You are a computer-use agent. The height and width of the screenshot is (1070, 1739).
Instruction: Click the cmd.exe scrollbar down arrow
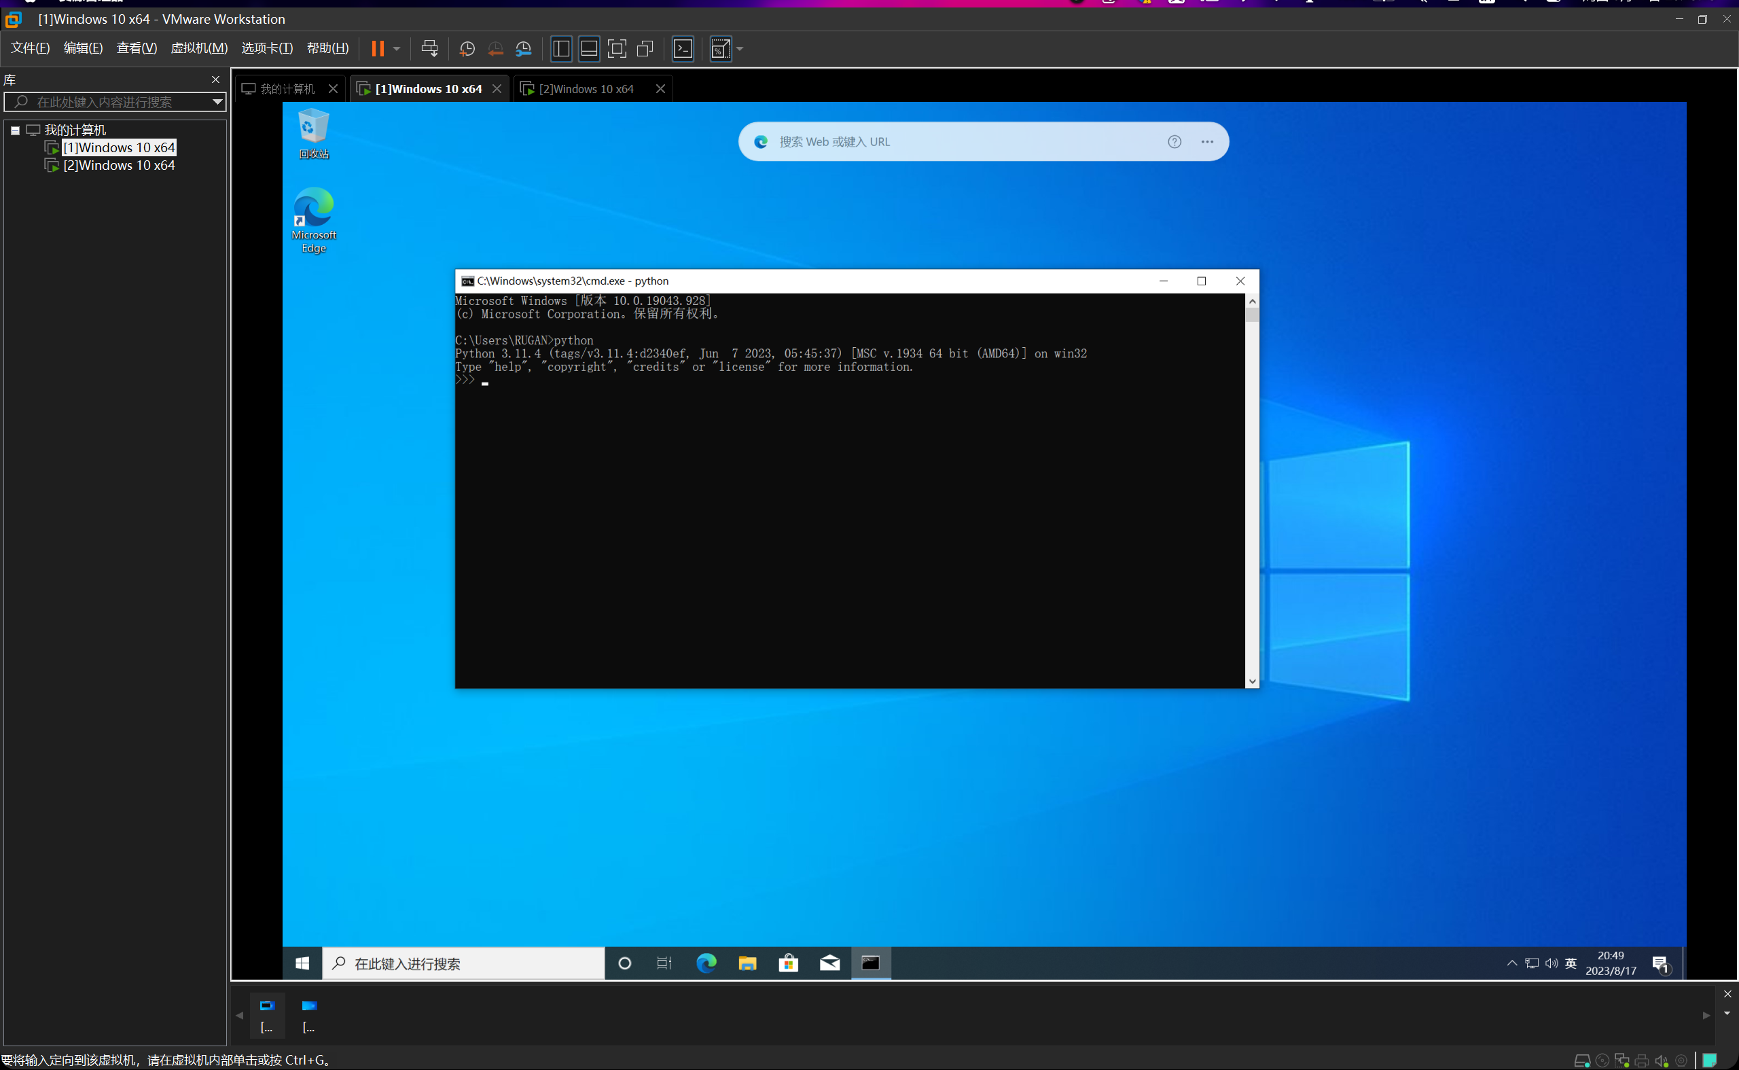pos(1252,681)
